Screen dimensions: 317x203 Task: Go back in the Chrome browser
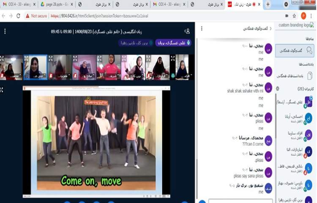pyautogui.click(x=3, y=16)
